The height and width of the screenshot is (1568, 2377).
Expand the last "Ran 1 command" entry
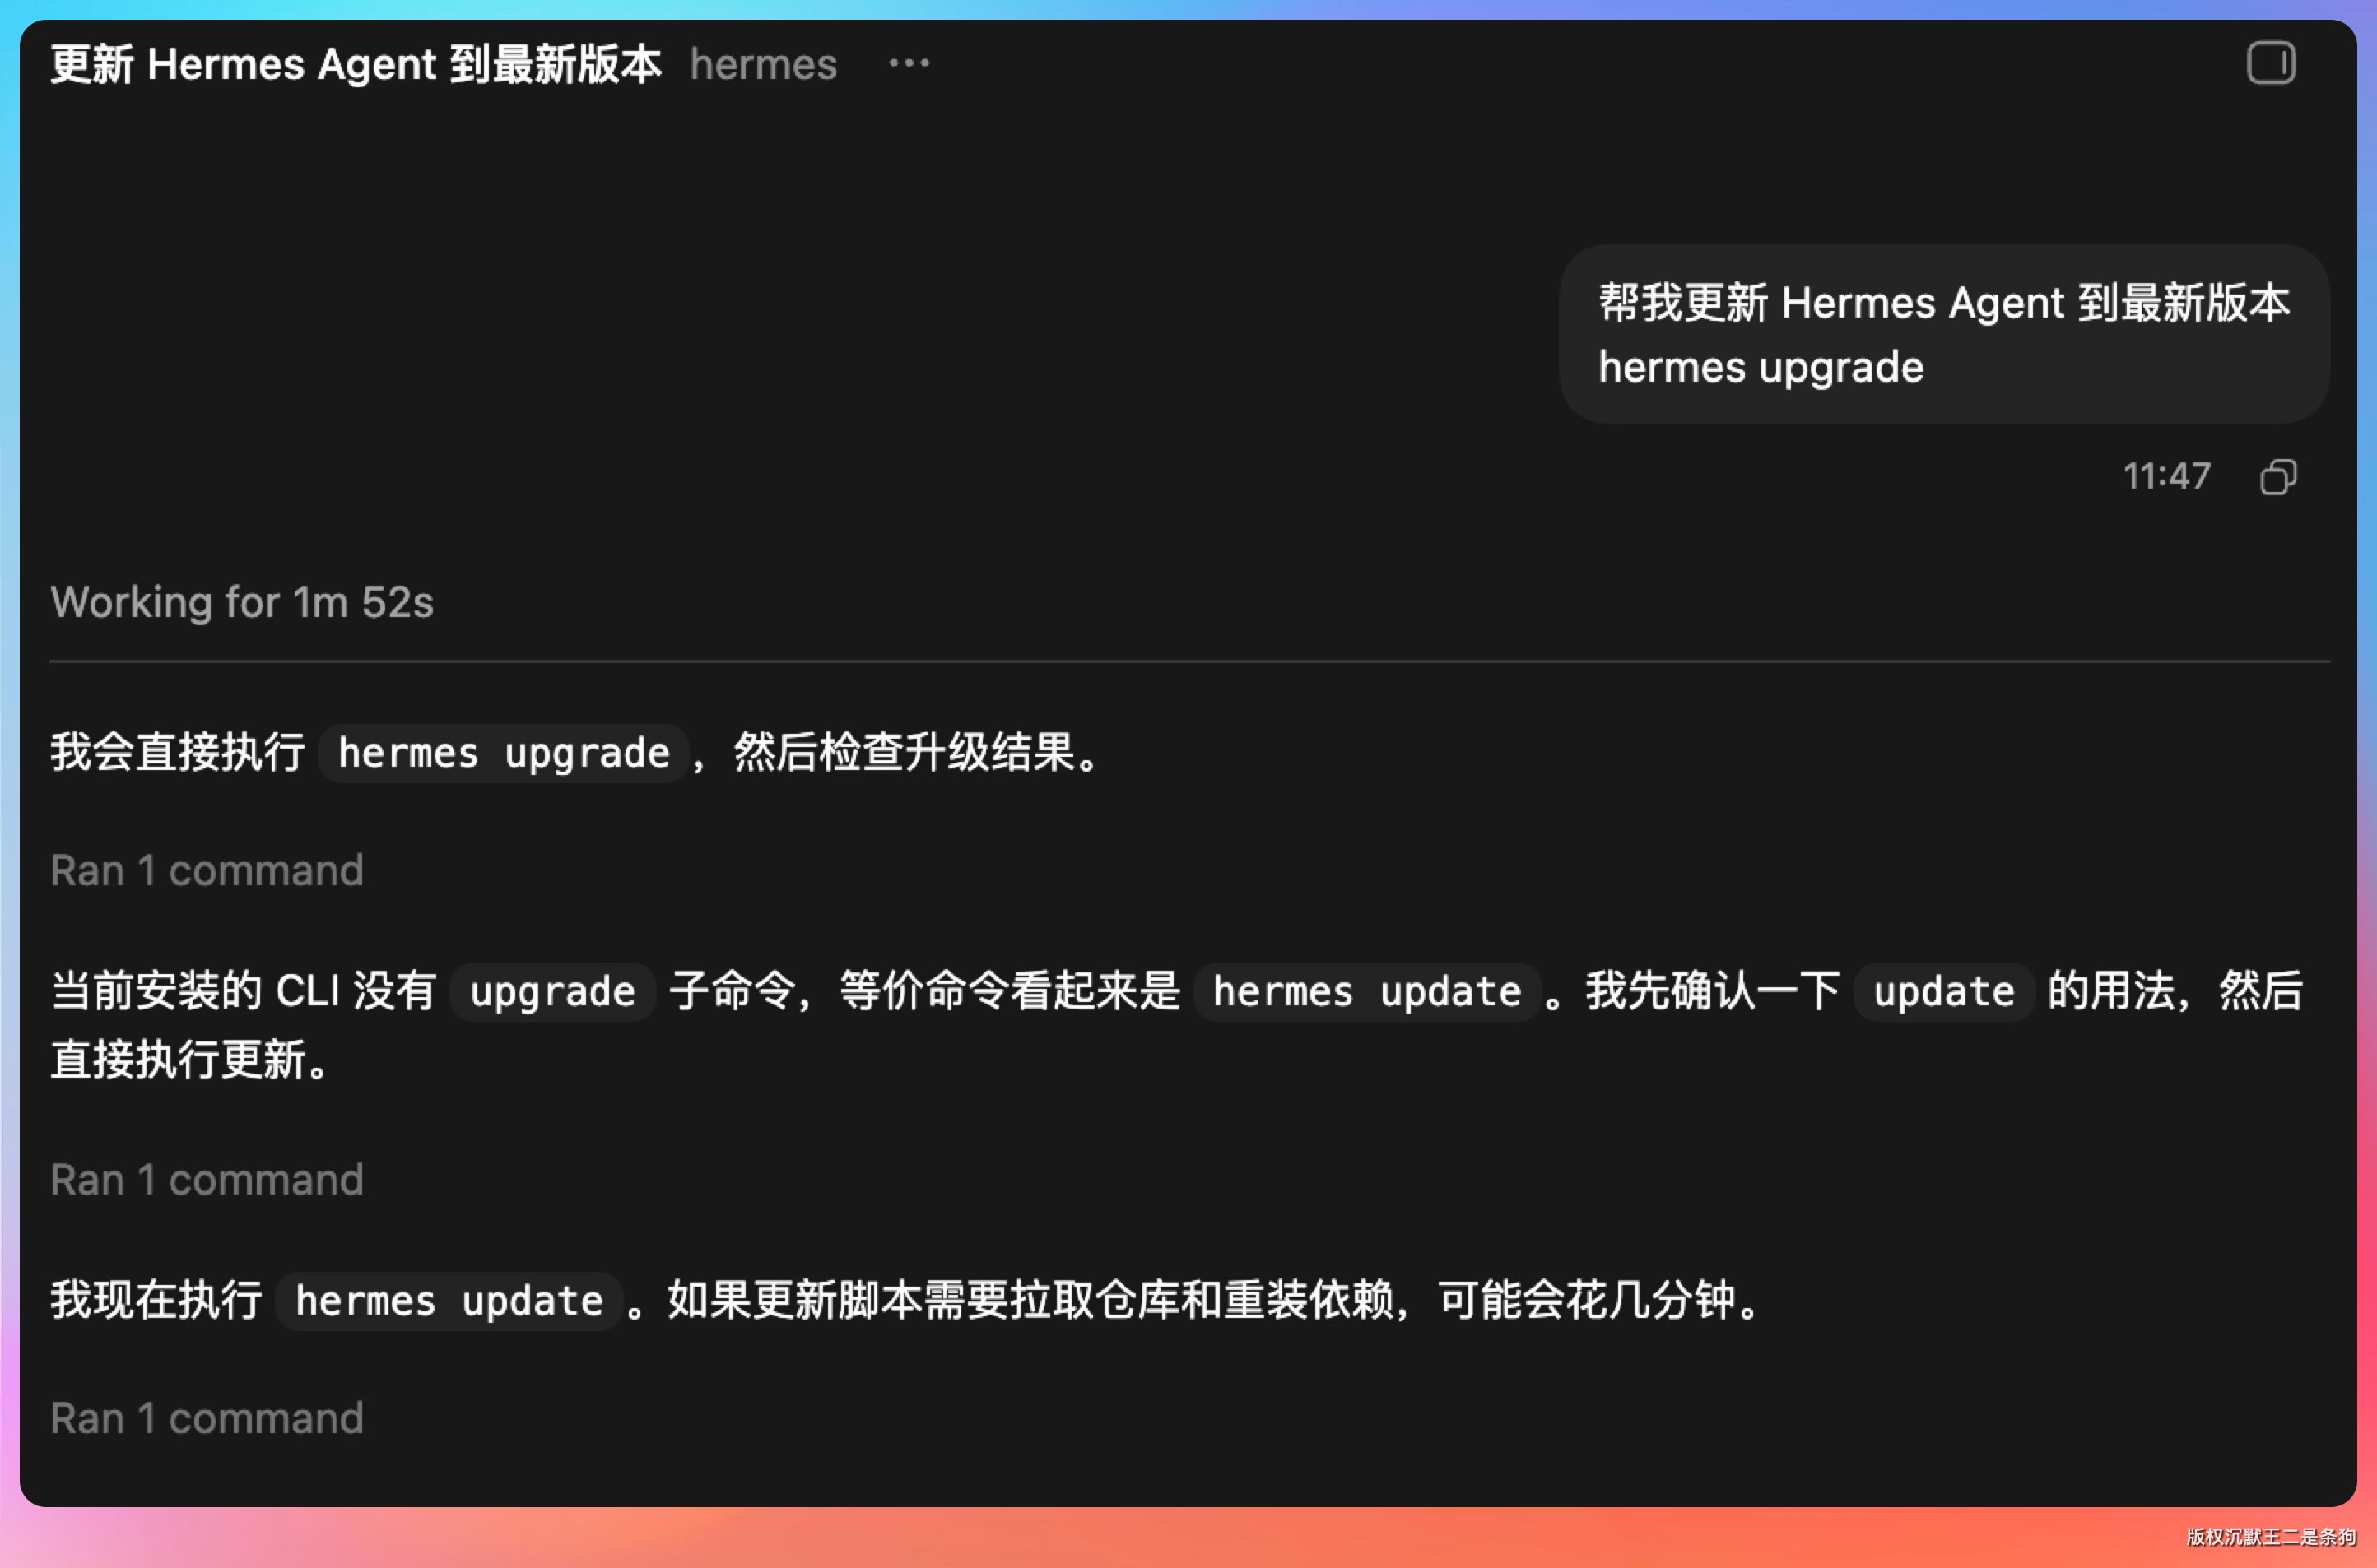click(207, 1418)
